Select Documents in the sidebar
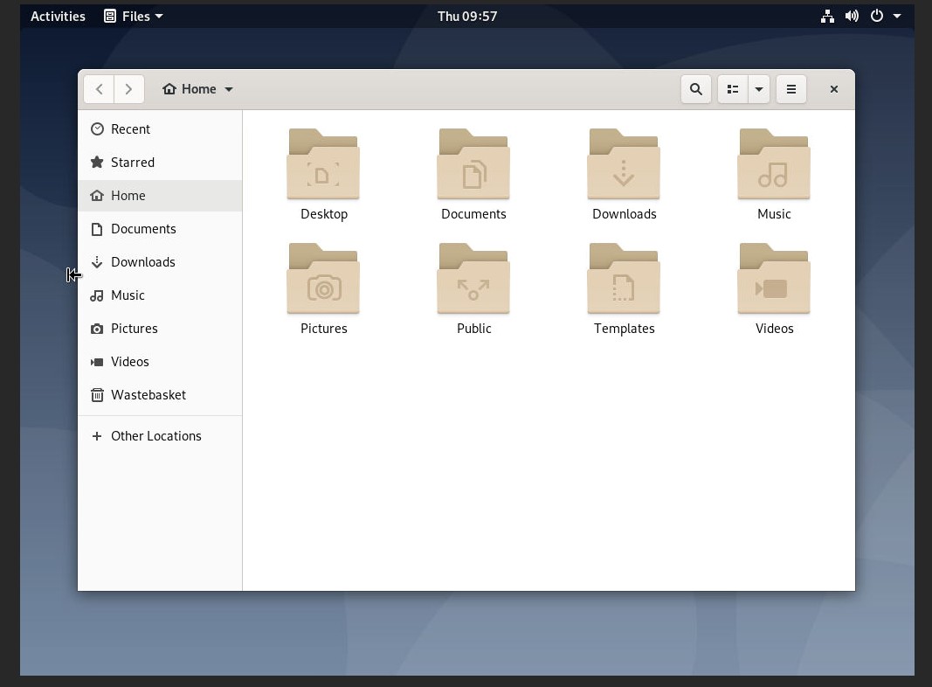 coord(160,229)
